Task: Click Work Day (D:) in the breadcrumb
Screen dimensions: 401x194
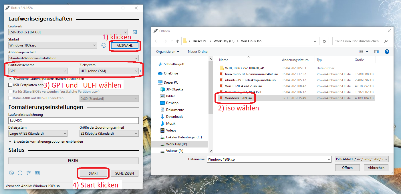Action: [224, 41]
